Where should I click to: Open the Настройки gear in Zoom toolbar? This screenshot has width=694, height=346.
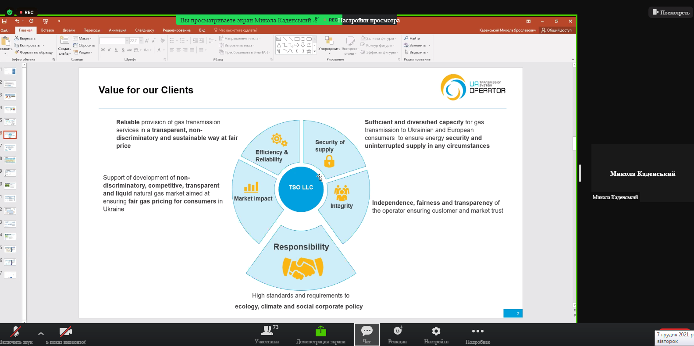[436, 334]
